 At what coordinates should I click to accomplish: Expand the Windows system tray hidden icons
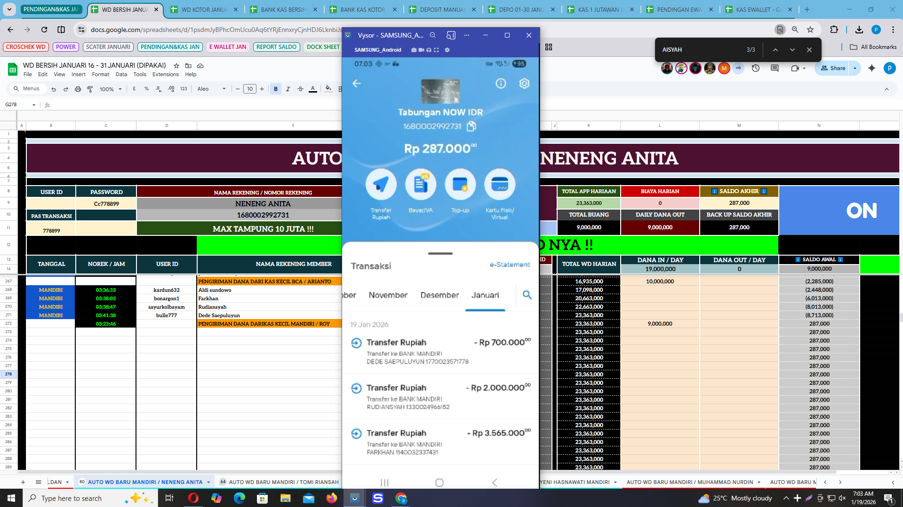click(x=786, y=498)
